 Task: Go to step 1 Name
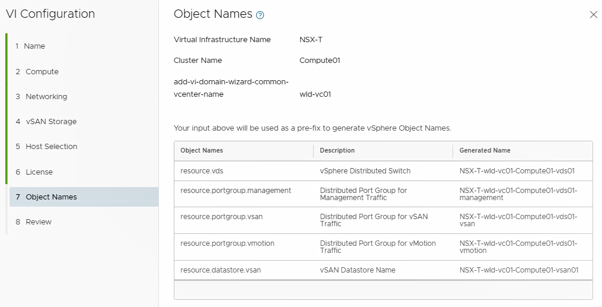(x=34, y=46)
